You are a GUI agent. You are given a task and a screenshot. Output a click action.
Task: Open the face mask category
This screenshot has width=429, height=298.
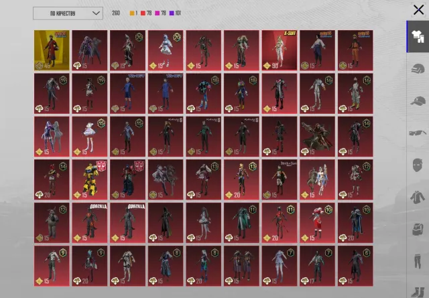click(418, 165)
